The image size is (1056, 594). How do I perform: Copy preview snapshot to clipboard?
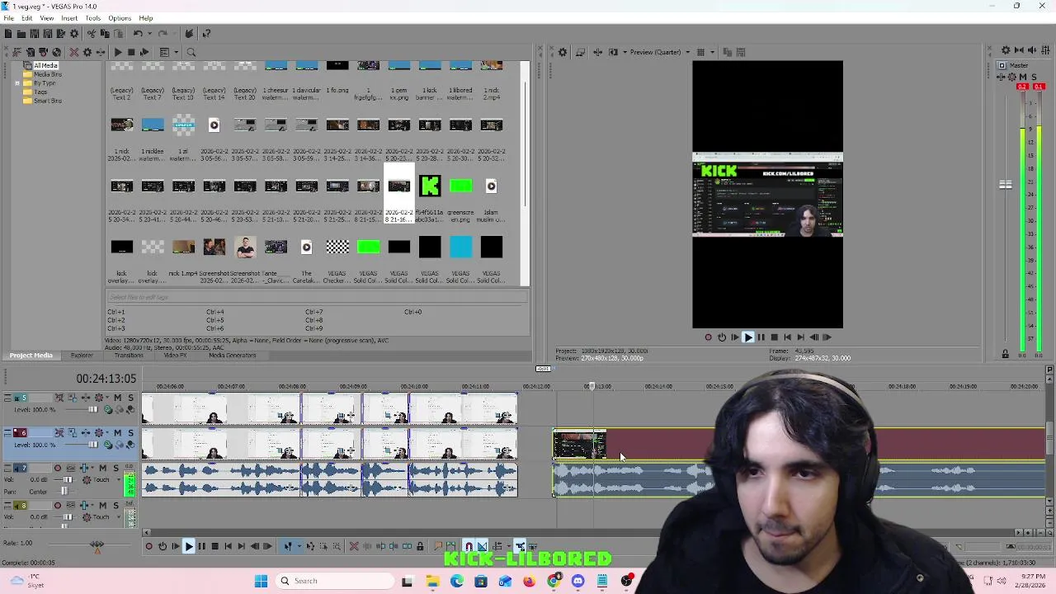pos(727,52)
